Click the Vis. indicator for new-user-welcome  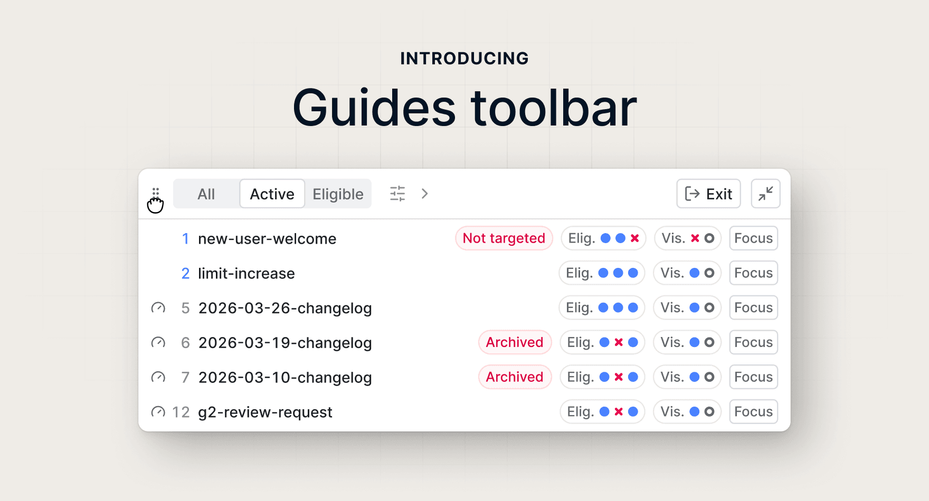point(687,238)
